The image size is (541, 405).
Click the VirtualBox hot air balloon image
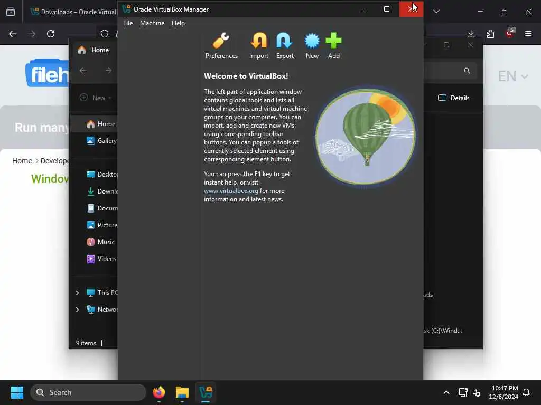click(366, 137)
